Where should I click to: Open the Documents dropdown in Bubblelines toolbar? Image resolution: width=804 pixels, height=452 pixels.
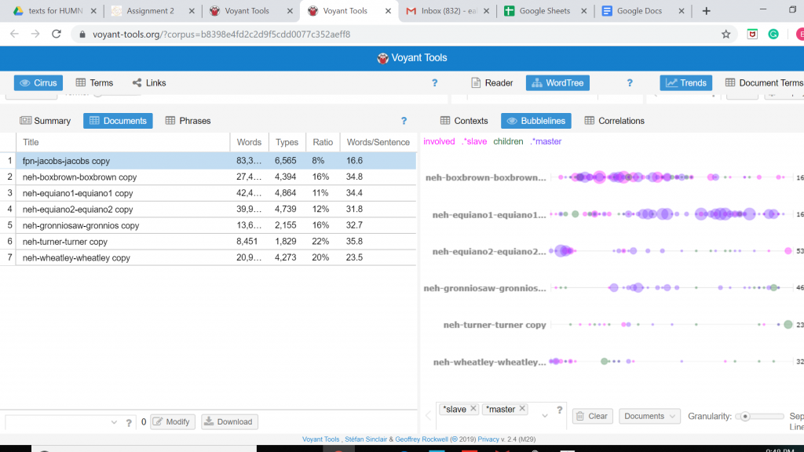(x=650, y=416)
